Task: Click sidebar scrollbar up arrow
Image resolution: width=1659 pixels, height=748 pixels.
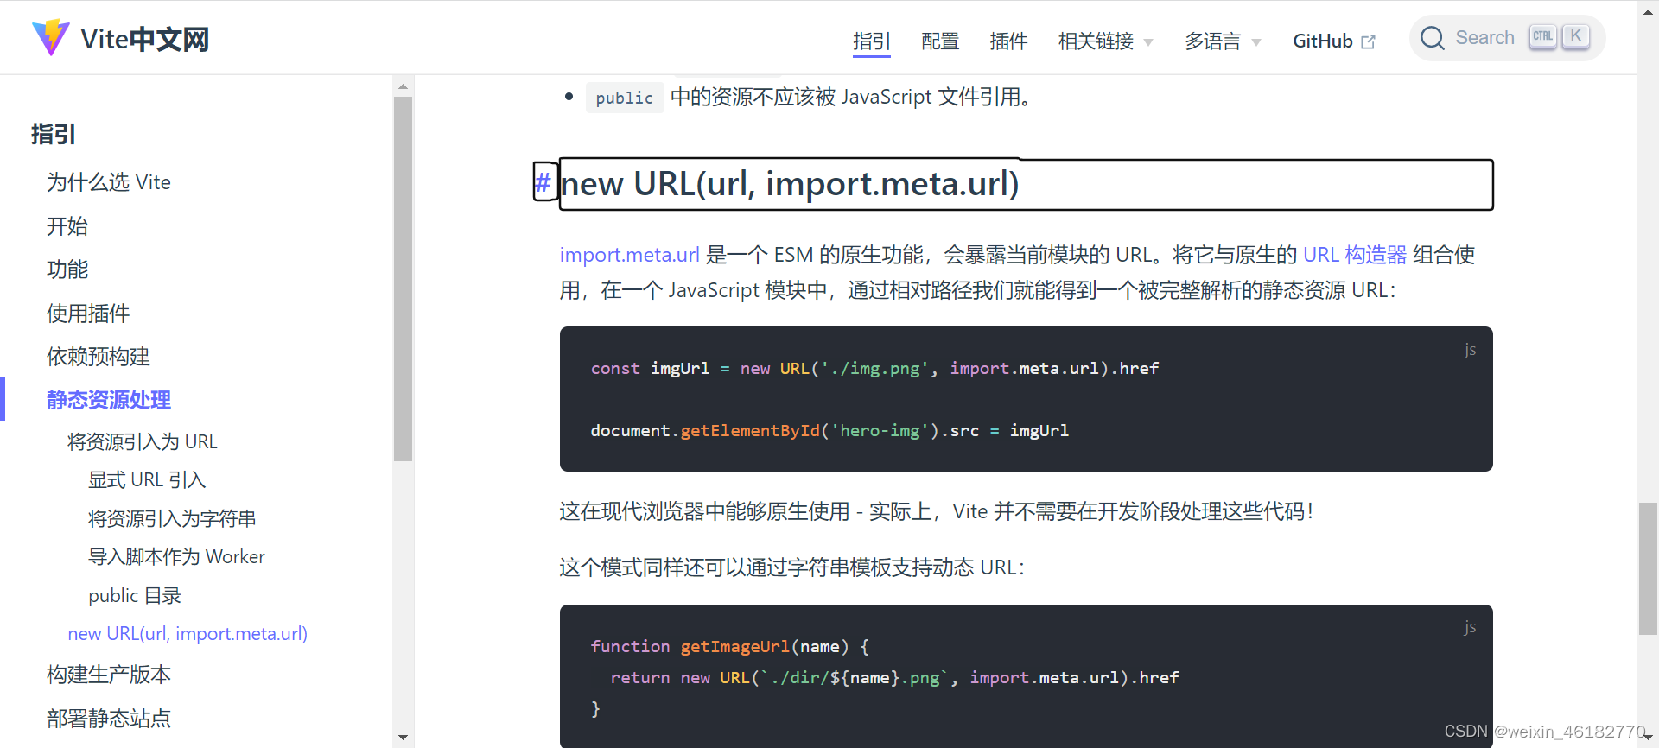Action: click(x=403, y=86)
